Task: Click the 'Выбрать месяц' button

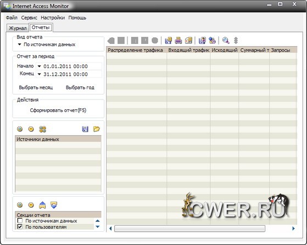Action: coord(36,87)
